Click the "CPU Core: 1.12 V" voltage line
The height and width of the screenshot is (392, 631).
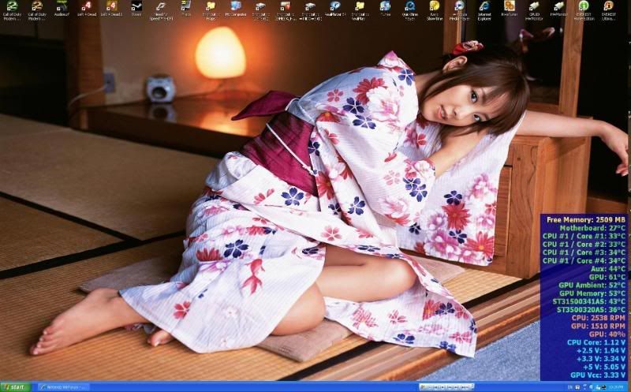pos(596,342)
